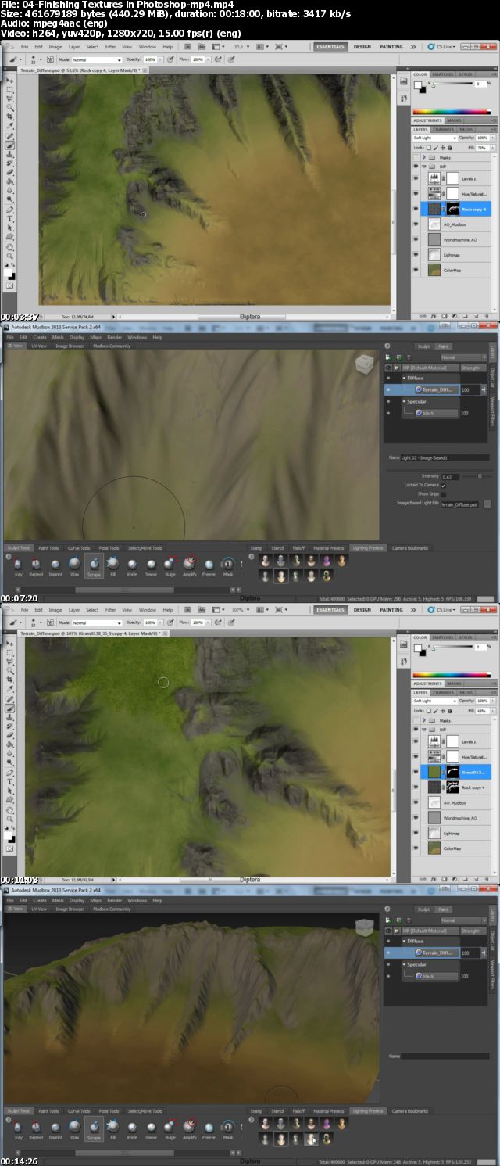Select Wax sculpt tool in 00:07:20 Mudbox frame
Image resolution: width=500 pixels, height=1166 pixels.
point(74,565)
